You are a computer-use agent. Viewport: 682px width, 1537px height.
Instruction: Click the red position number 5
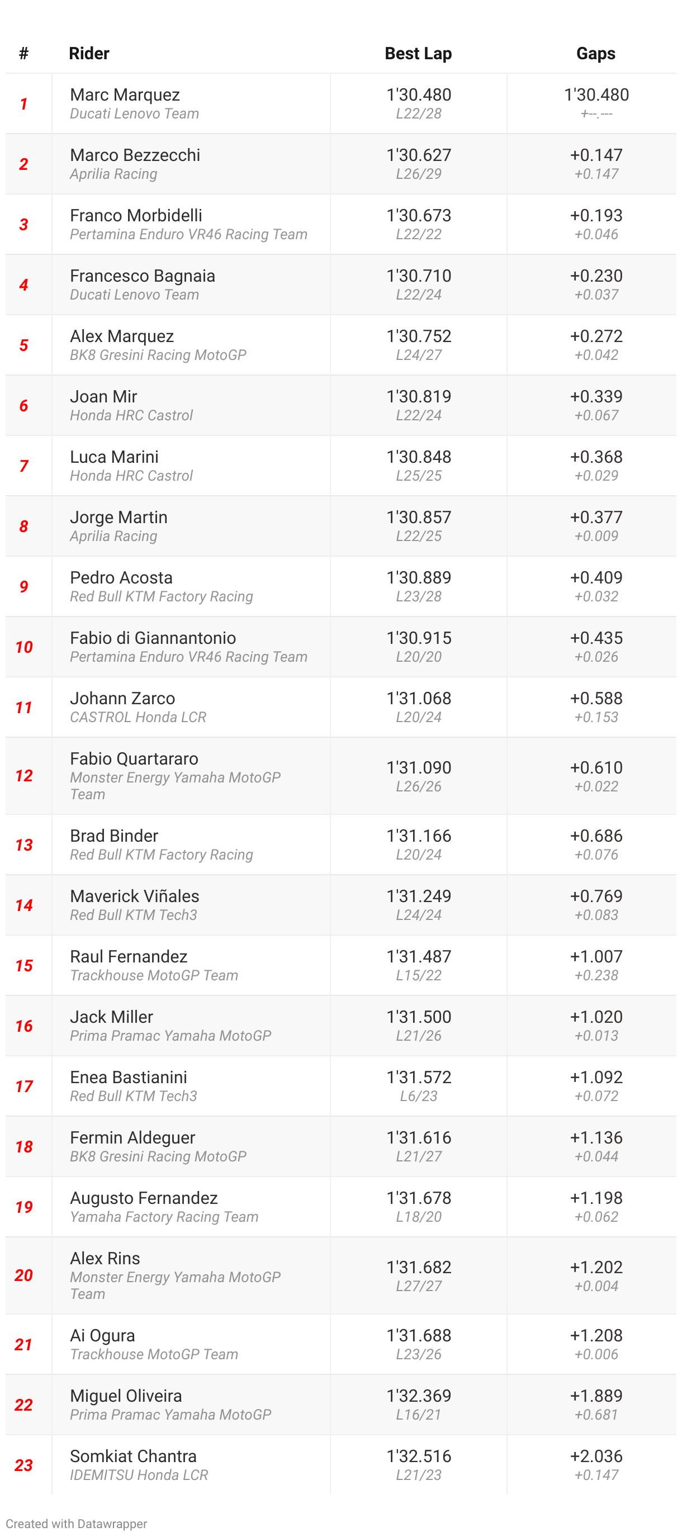coord(24,345)
